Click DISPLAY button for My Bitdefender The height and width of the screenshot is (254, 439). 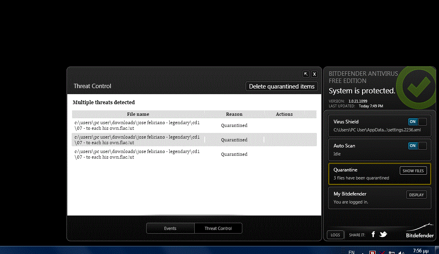(x=416, y=195)
